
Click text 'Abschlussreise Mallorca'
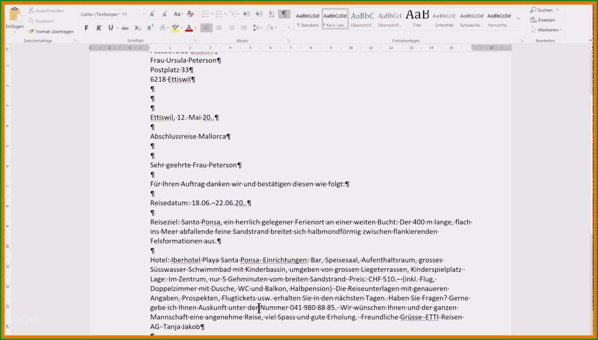tap(188, 136)
